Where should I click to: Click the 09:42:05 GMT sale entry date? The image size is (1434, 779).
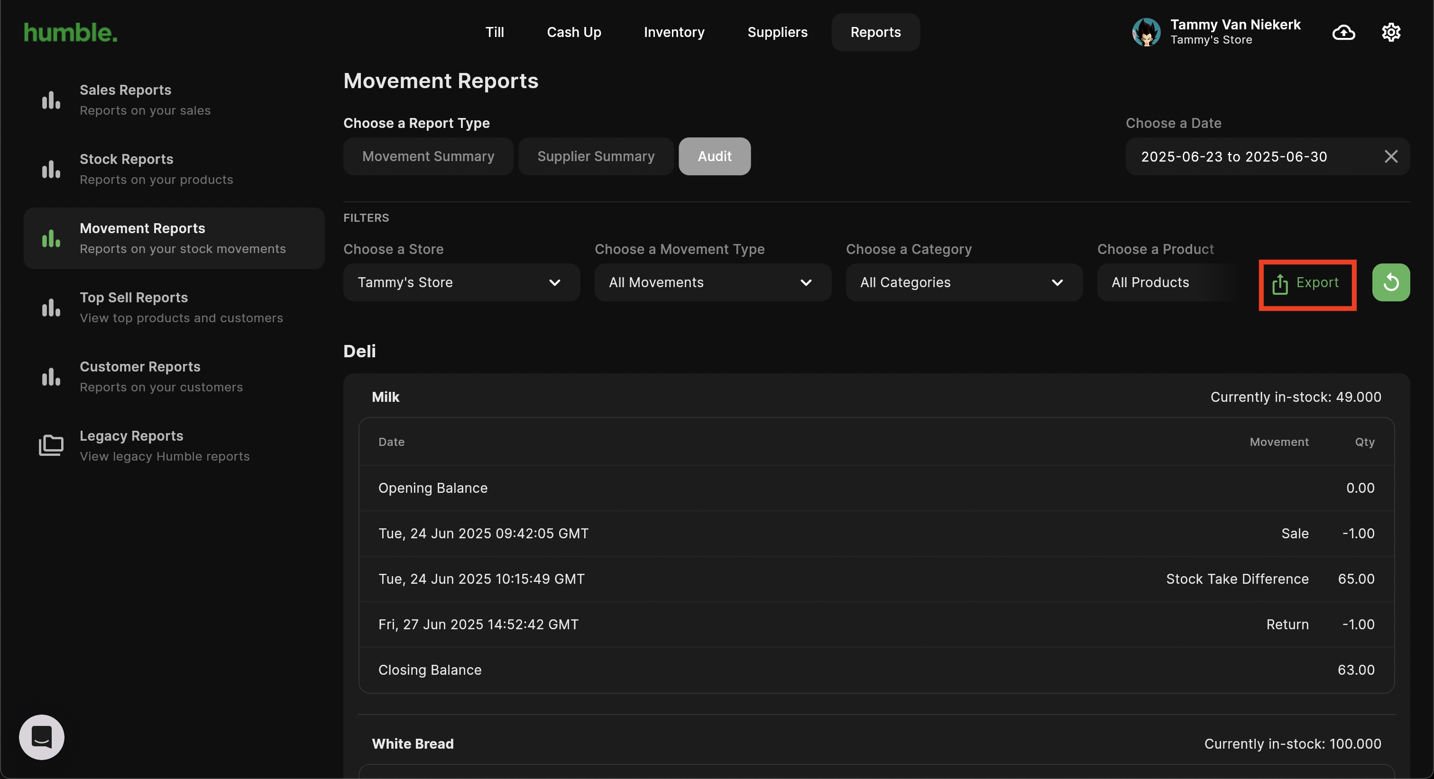tap(483, 534)
